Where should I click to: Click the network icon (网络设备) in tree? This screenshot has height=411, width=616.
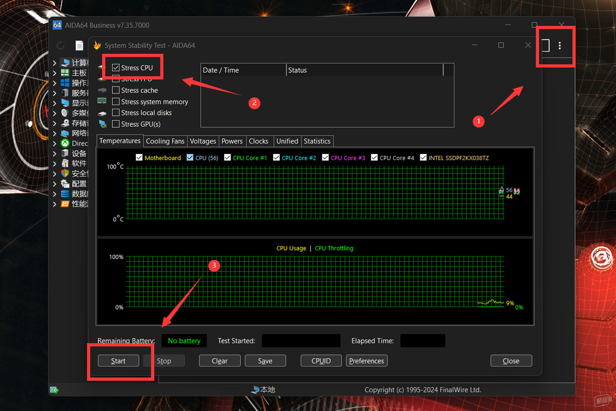[x=65, y=133]
